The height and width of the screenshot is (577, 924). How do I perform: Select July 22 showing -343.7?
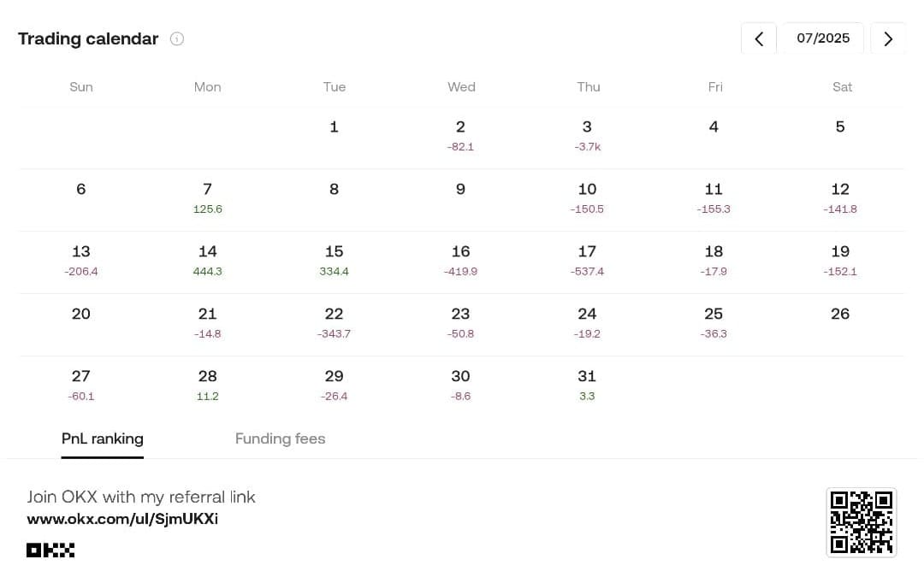coord(335,323)
